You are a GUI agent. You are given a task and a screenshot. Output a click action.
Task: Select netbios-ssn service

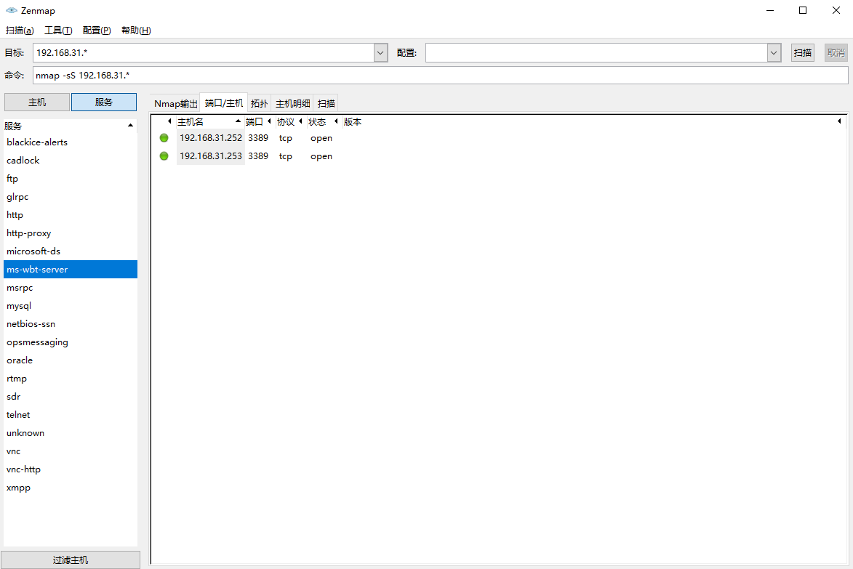[x=71, y=324]
